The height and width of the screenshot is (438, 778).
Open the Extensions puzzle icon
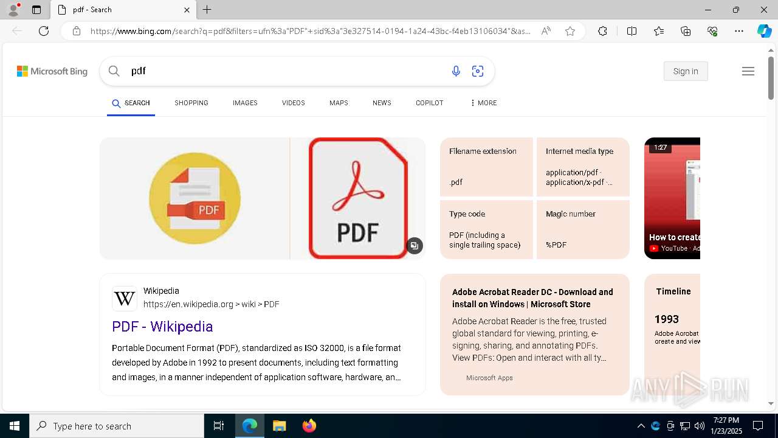(x=602, y=31)
